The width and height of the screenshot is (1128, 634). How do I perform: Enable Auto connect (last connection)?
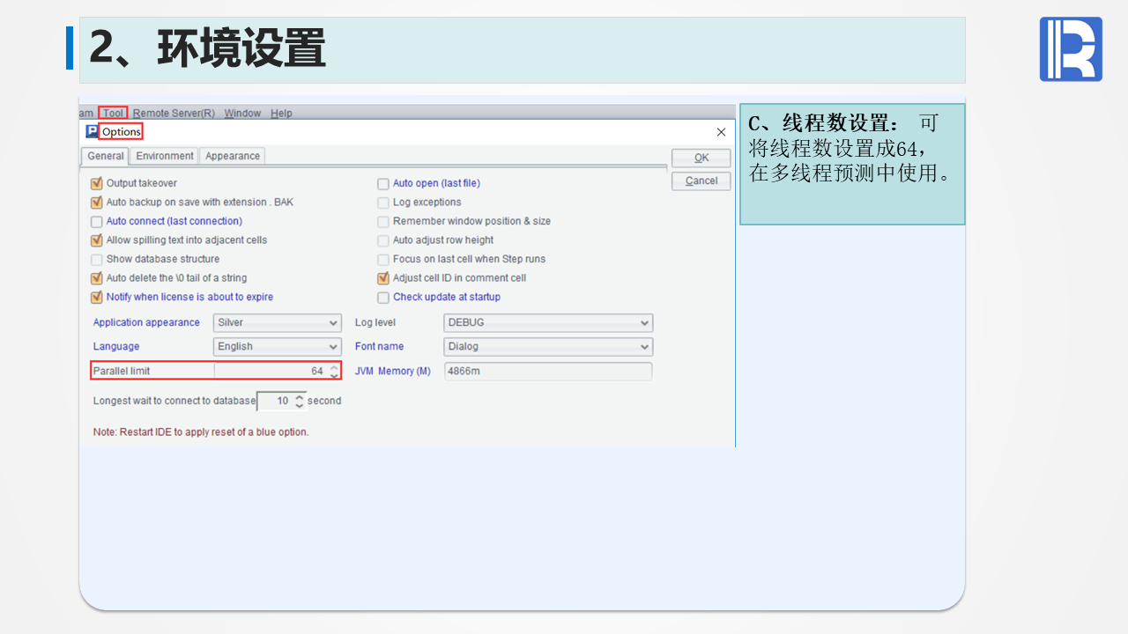pos(97,221)
